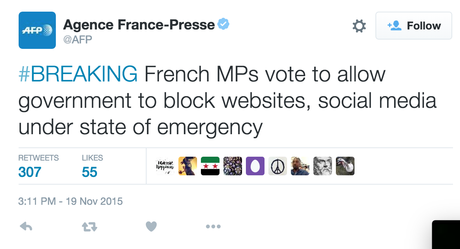View the 55 likes list

92,166
